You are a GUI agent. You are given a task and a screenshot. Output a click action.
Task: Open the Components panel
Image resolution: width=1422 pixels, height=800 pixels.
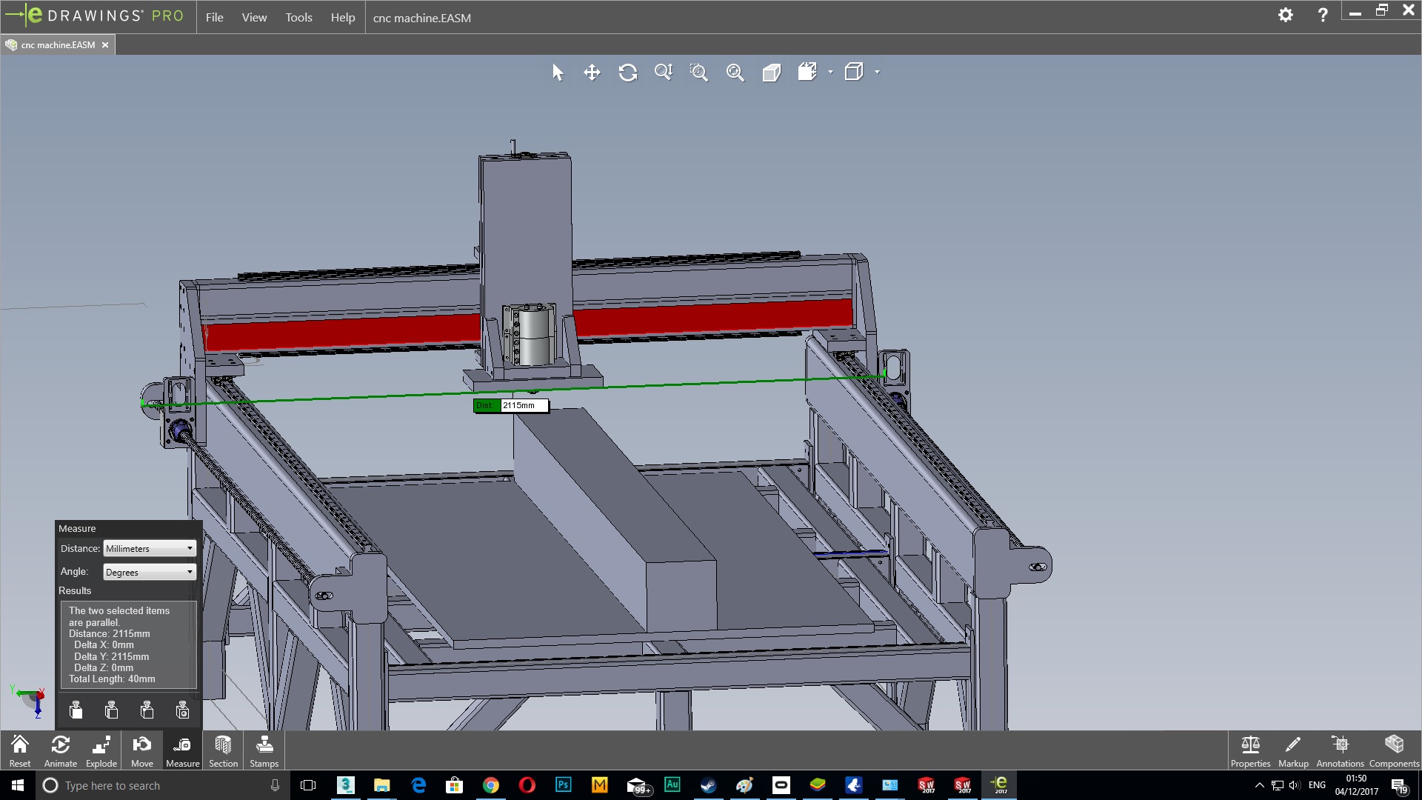point(1394,751)
